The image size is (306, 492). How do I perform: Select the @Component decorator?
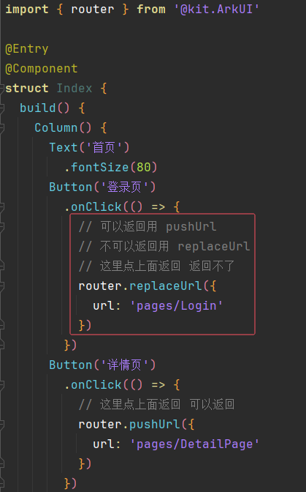[x=42, y=69]
